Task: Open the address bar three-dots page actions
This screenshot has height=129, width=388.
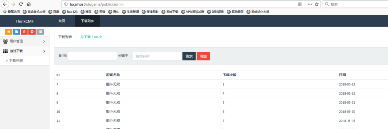Action: (x=310, y=4)
